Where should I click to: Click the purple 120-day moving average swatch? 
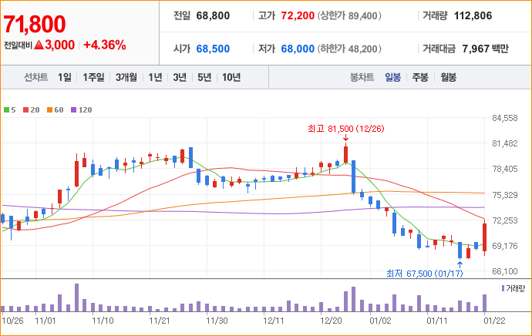(x=73, y=110)
